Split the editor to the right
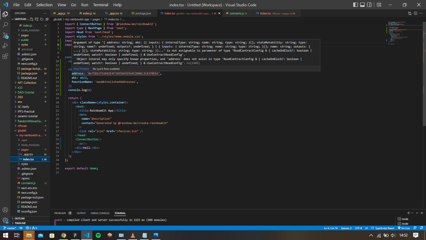This screenshot has height=240, width=426. [415, 13]
